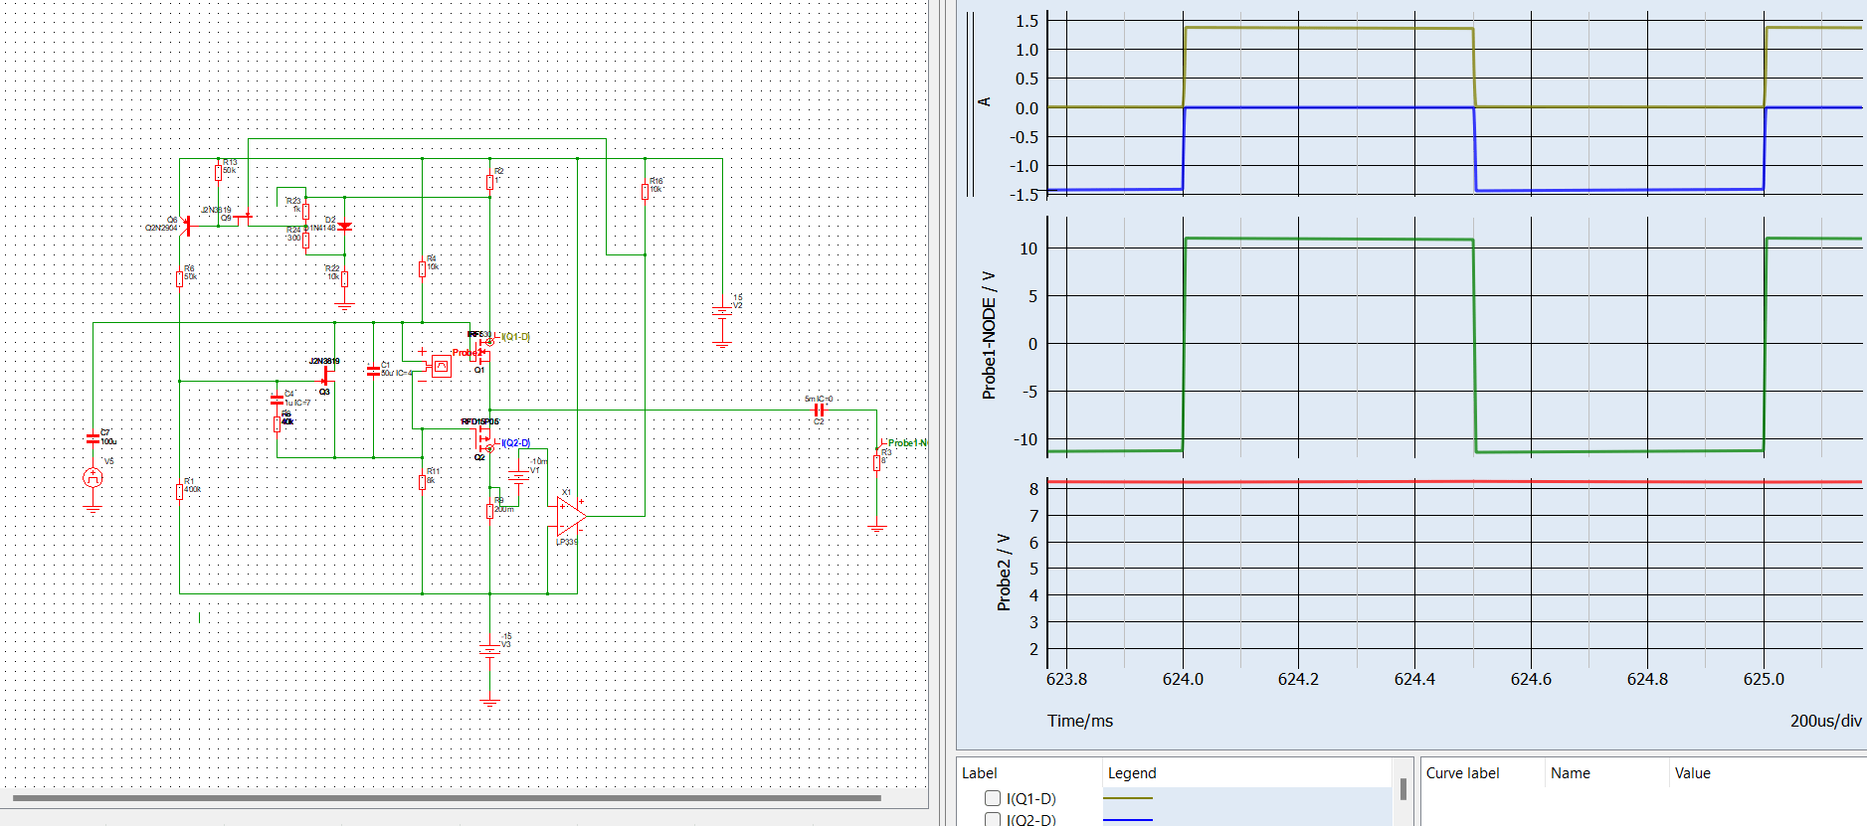Click the schematic horizontal scrollbar
The image size is (1867, 826).
coord(447,797)
